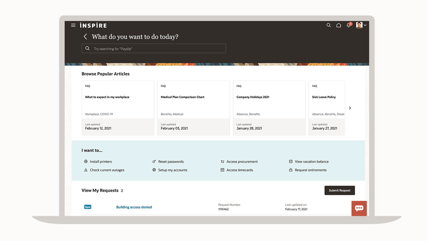Open the notifications bell

[x=348, y=25]
